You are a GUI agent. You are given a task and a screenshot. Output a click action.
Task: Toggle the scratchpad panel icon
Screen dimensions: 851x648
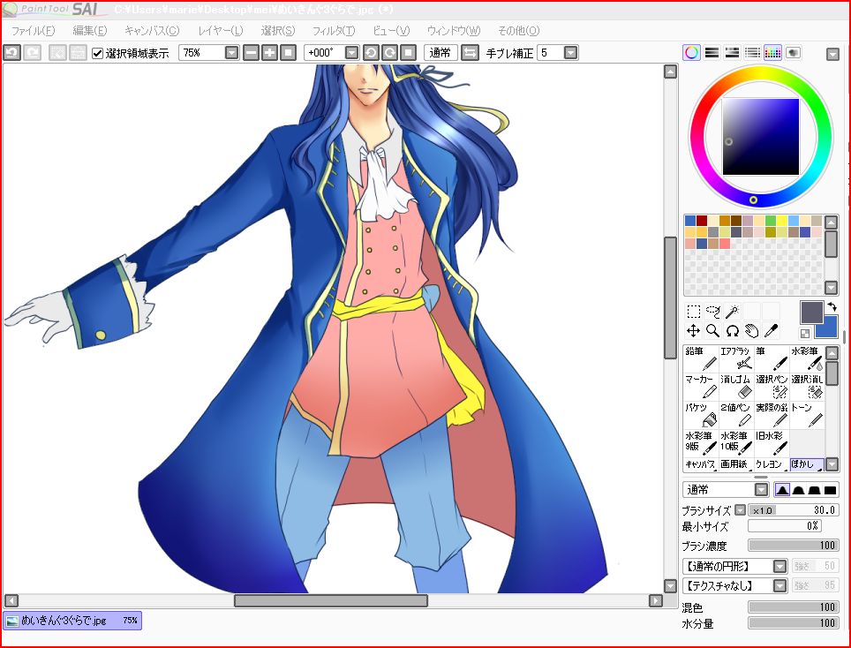click(793, 53)
